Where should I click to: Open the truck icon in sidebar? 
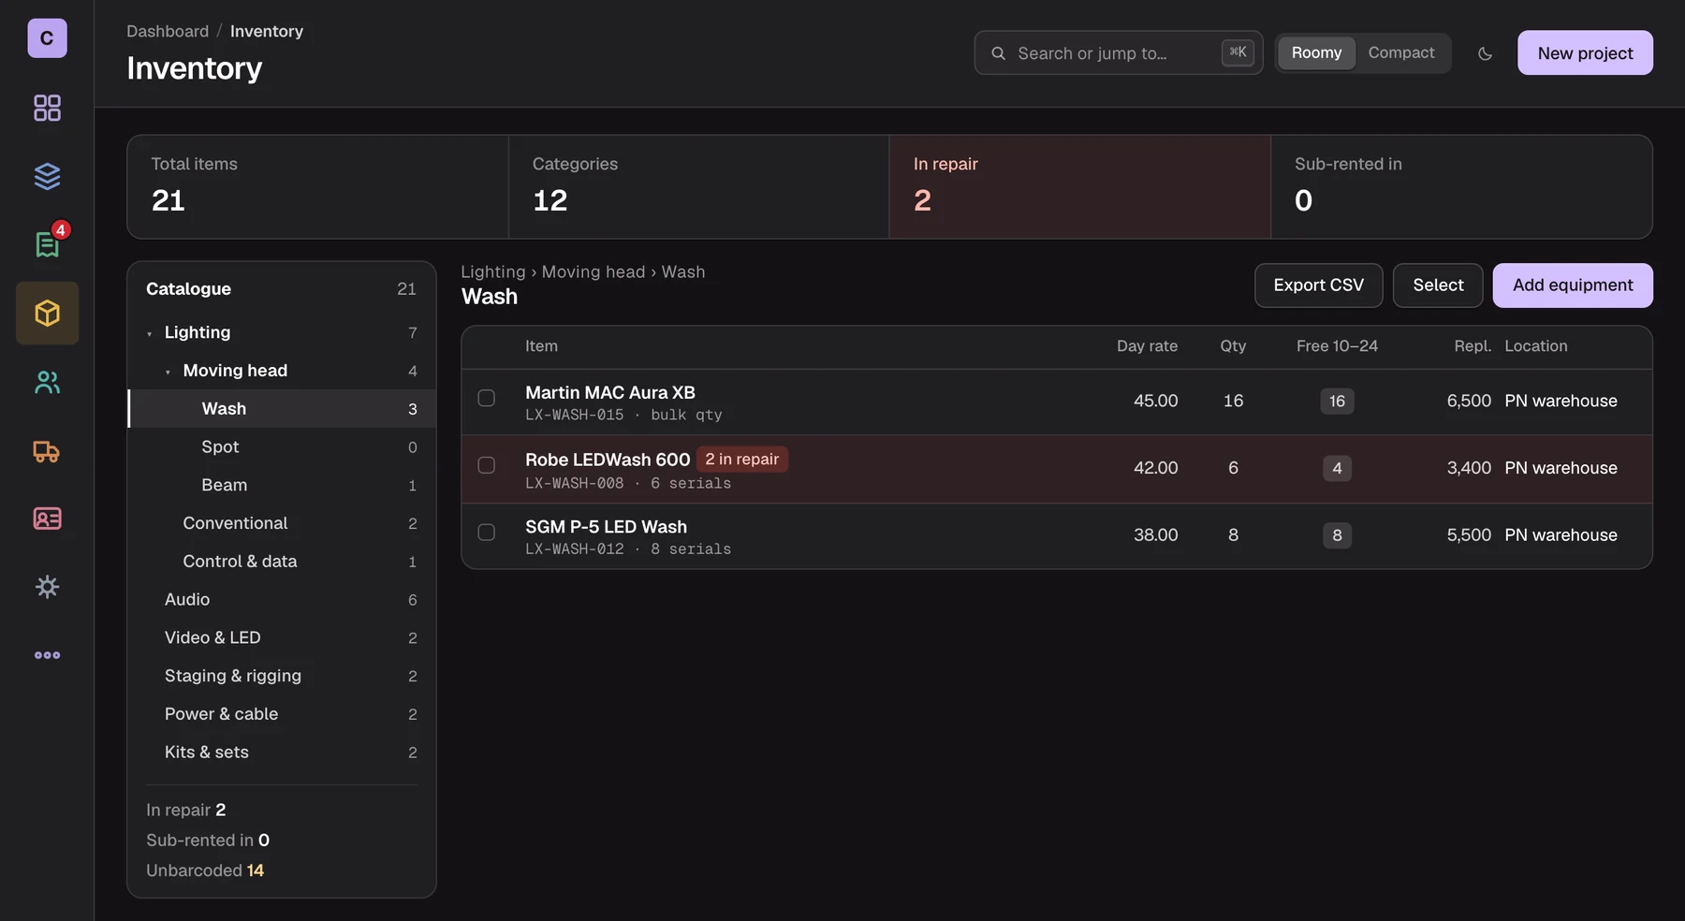pyautogui.click(x=47, y=450)
